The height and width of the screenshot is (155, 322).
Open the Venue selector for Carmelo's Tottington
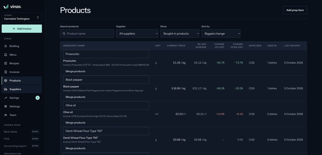click(x=22, y=17)
